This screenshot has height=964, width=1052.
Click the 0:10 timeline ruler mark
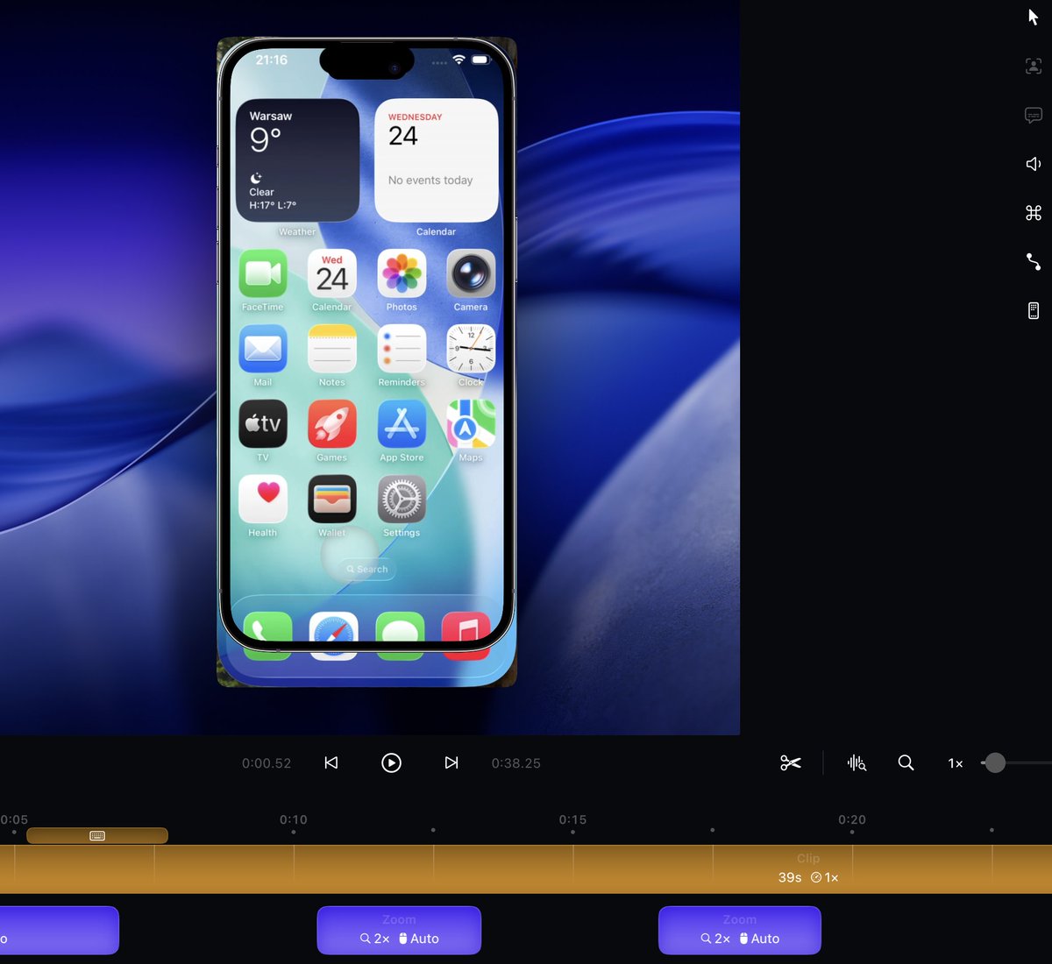tap(294, 819)
